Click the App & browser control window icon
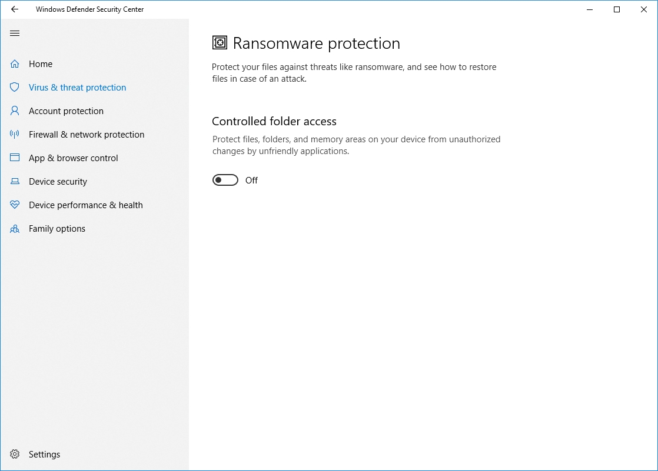The width and height of the screenshot is (658, 471). (15, 158)
